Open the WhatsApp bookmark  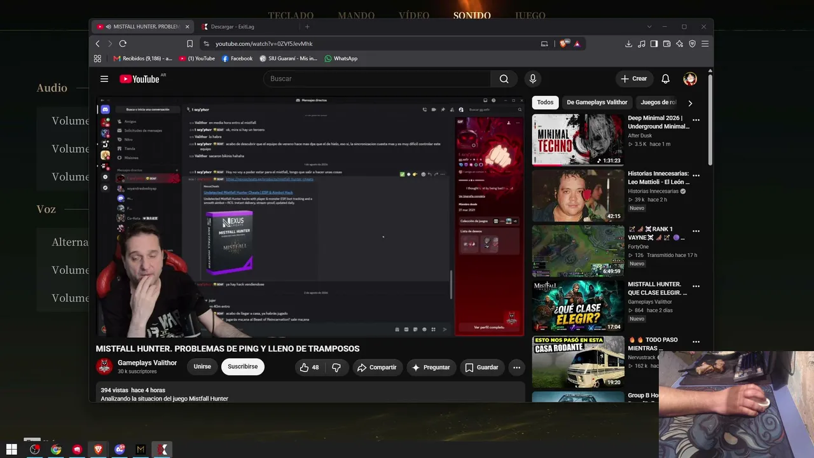pos(341,59)
